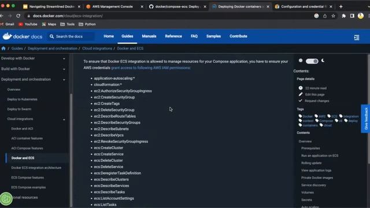This screenshot has width=370, height=208.
Task: Open Docker ECS integration architecture page
Action: (36, 168)
